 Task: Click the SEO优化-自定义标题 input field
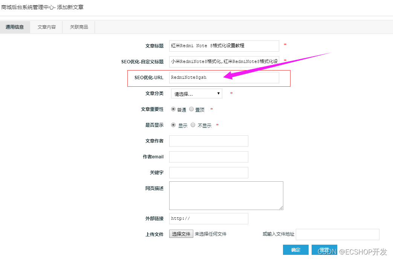click(x=224, y=62)
